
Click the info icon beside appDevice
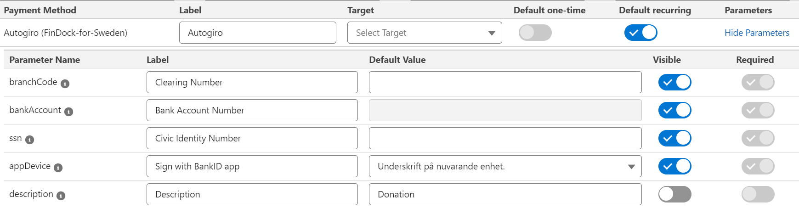(58, 168)
